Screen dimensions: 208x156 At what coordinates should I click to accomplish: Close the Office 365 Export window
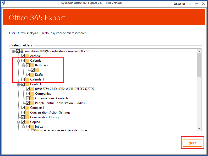[203, 4]
